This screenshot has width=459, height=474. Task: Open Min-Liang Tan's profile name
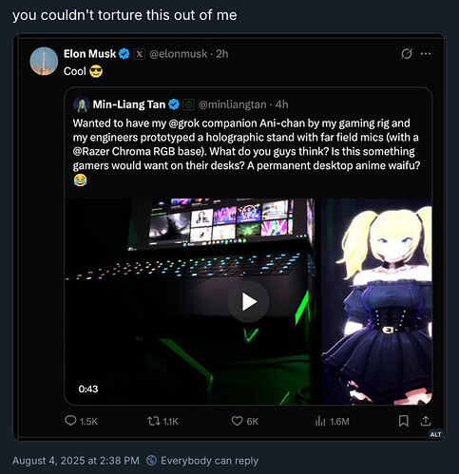129,104
